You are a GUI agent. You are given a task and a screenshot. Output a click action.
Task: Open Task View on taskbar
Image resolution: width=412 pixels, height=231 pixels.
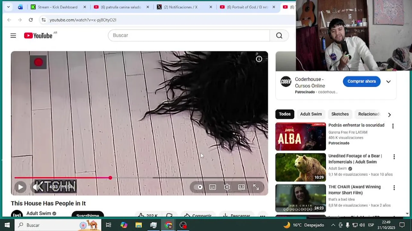coord(108,225)
